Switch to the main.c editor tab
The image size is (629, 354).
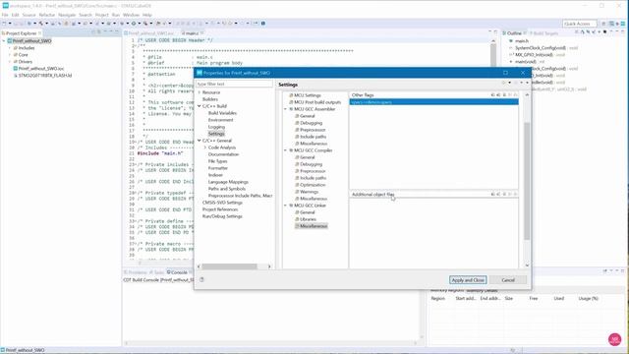pos(192,32)
